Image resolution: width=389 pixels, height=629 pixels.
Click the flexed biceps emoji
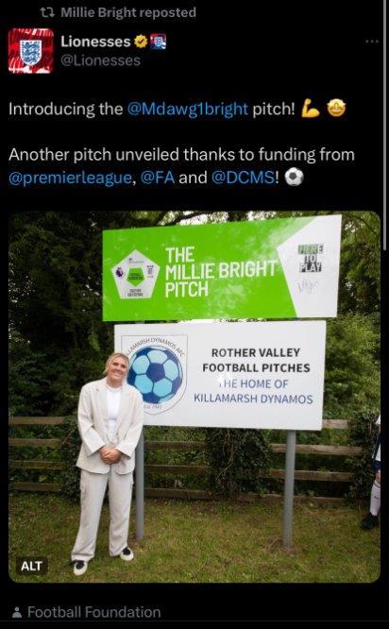click(x=311, y=109)
